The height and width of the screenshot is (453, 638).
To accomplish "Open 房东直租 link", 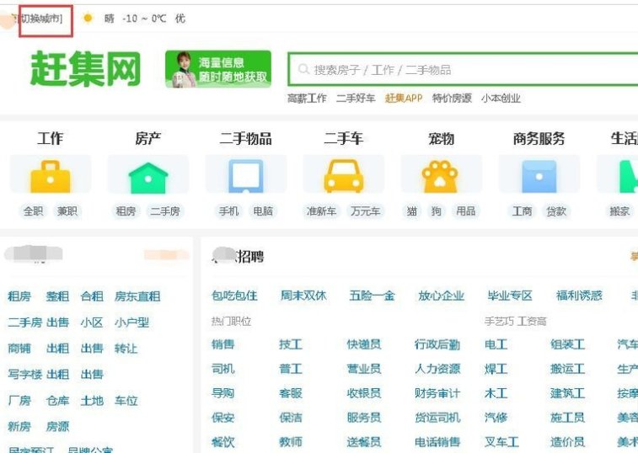I will 137,296.
